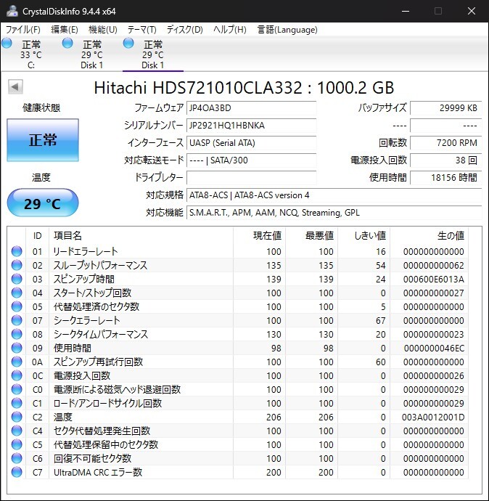Click the status orb for 使用時間 row 09

tap(17, 349)
